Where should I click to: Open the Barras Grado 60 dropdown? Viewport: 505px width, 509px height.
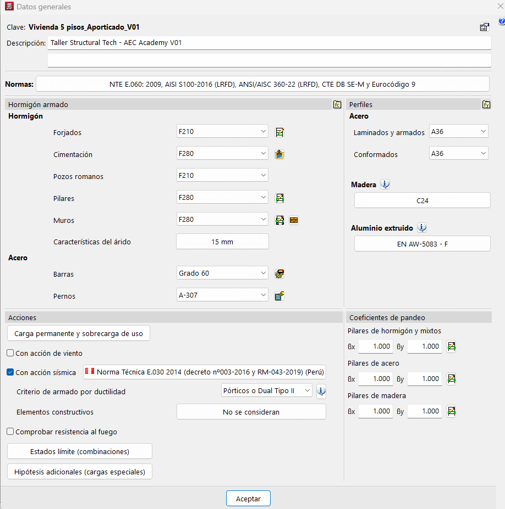(222, 273)
